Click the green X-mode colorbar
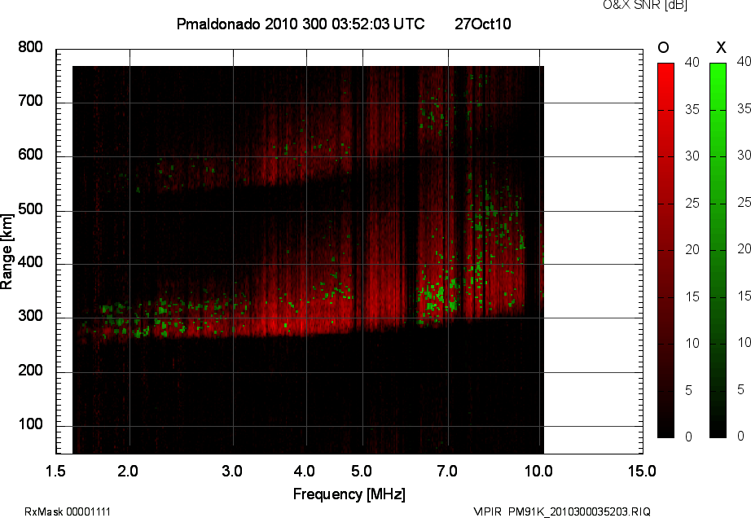The image size is (751, 518). pos(718,250)
